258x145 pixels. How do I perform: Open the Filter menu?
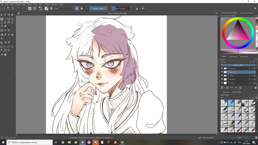coord(35,5)
